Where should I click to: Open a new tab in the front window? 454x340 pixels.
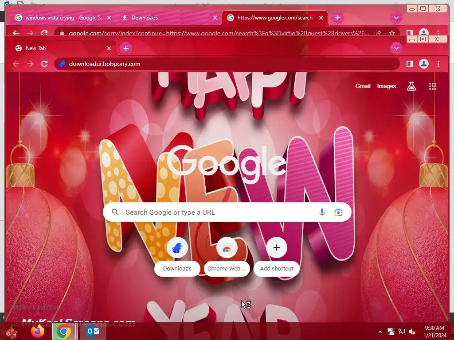pyautogui.click(x=125, y=48)
